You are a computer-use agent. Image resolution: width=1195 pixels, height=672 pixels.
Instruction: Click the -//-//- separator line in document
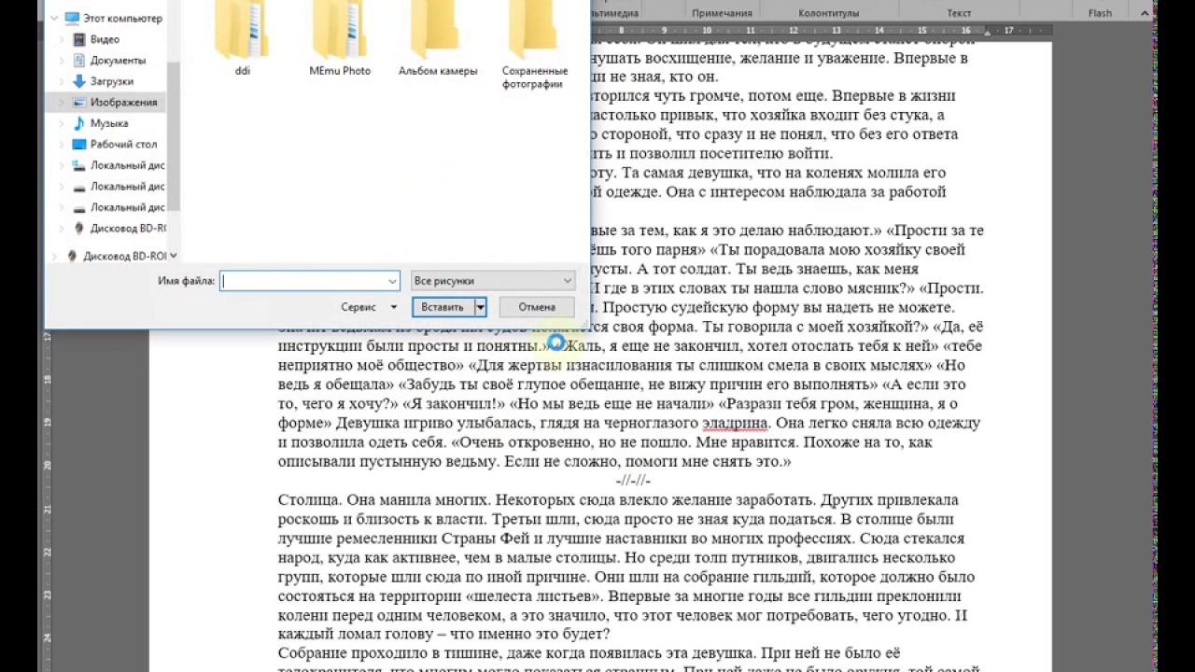[634, 481]
